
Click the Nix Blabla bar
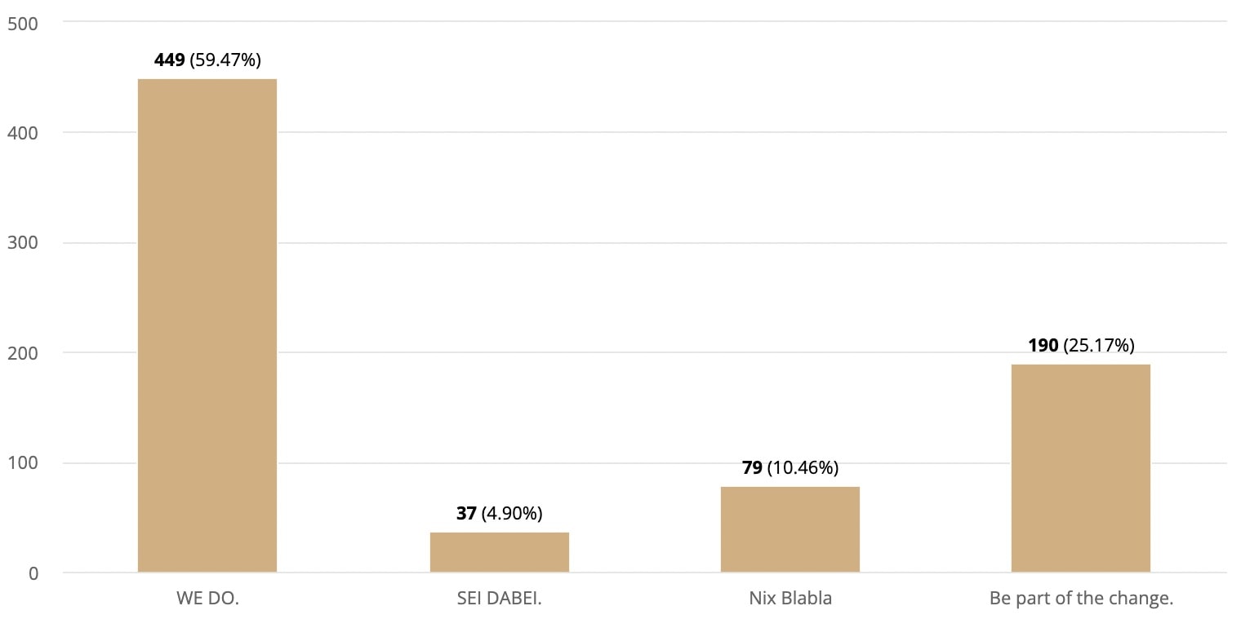[x=790, y=529]
